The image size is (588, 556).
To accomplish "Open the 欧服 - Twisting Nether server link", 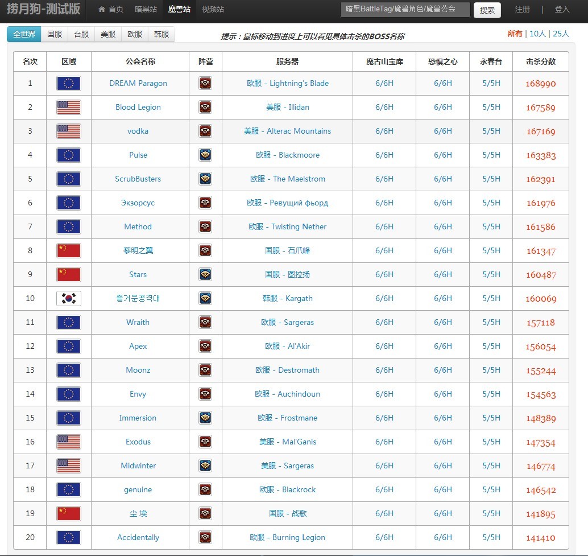I will [x=287, y=227].
